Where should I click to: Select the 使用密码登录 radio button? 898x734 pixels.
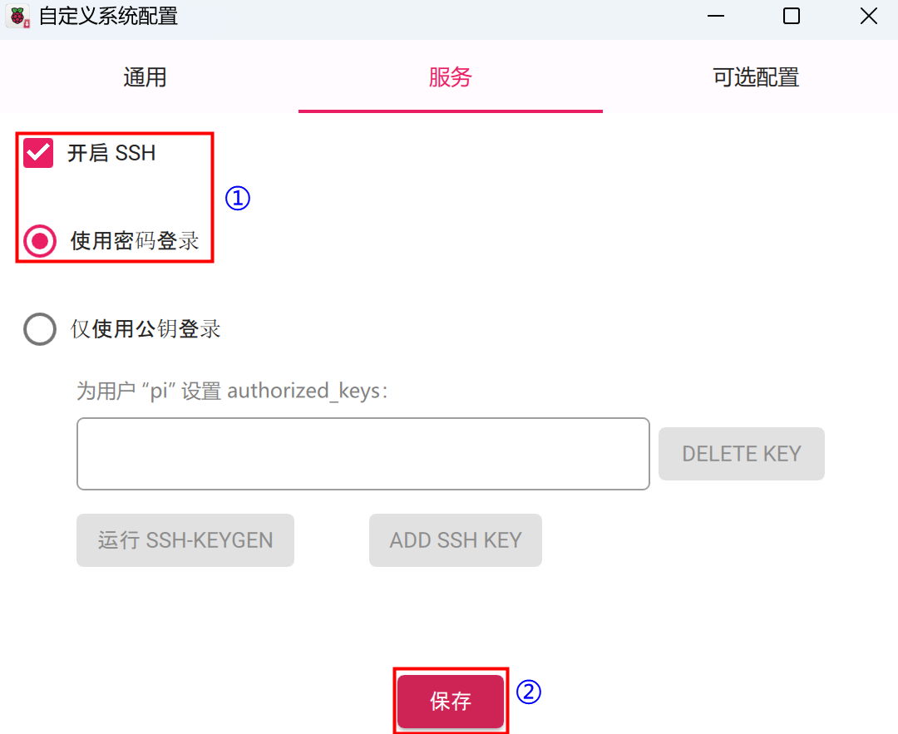(39, 241)
